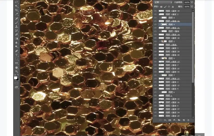Select the Healing Brush tool
This screenshot has width=214, height=136.
[x=16, y=19]
